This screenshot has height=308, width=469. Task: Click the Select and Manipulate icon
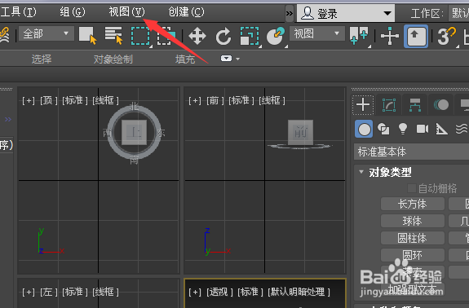(x=389, y=36)
